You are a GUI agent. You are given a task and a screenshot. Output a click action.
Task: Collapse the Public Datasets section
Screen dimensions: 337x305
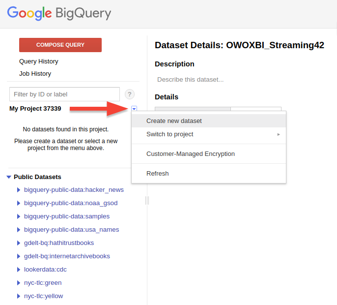[x=9, y=177]
